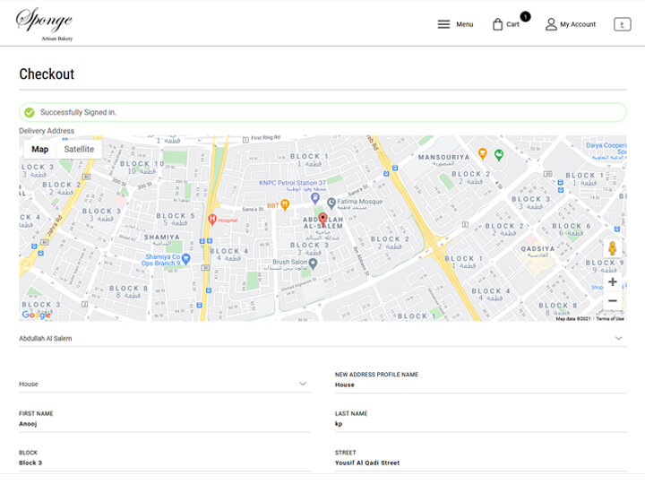Switch language with Arabic button
The width and height of the screenshot is (645, 493).
point(622,24)
